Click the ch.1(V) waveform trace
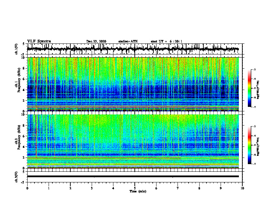Image resolution: width=273 pixels, height=211 pixels. 133,49
